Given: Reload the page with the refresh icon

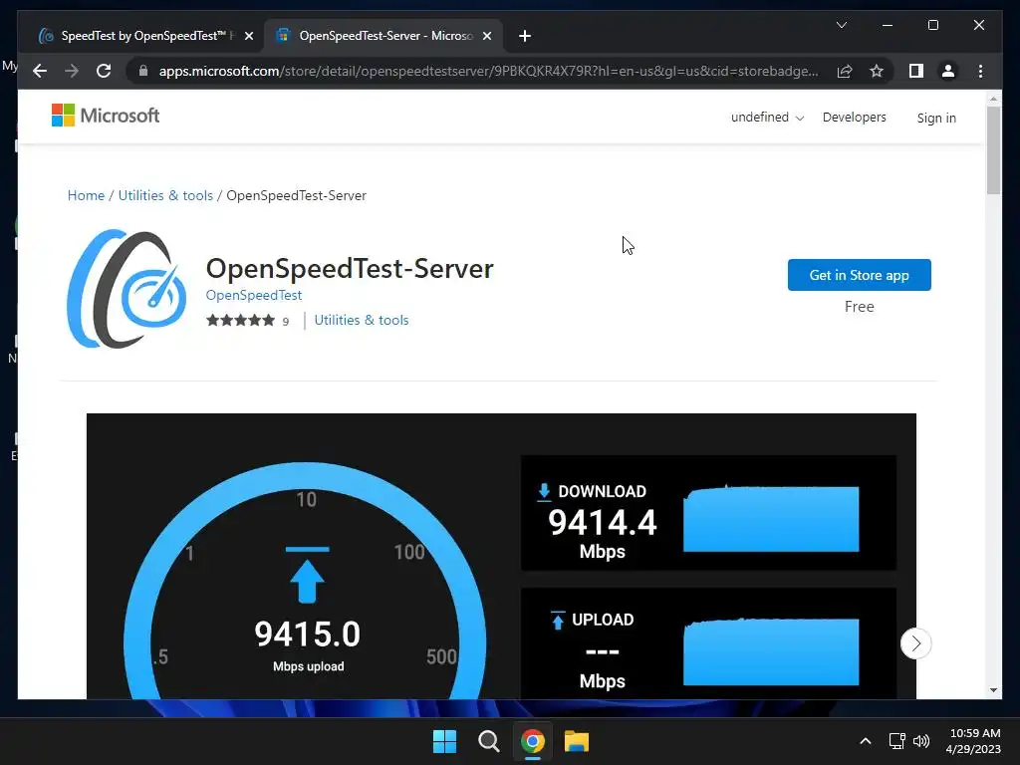Looking at the screenshot, I should [104, 71].
